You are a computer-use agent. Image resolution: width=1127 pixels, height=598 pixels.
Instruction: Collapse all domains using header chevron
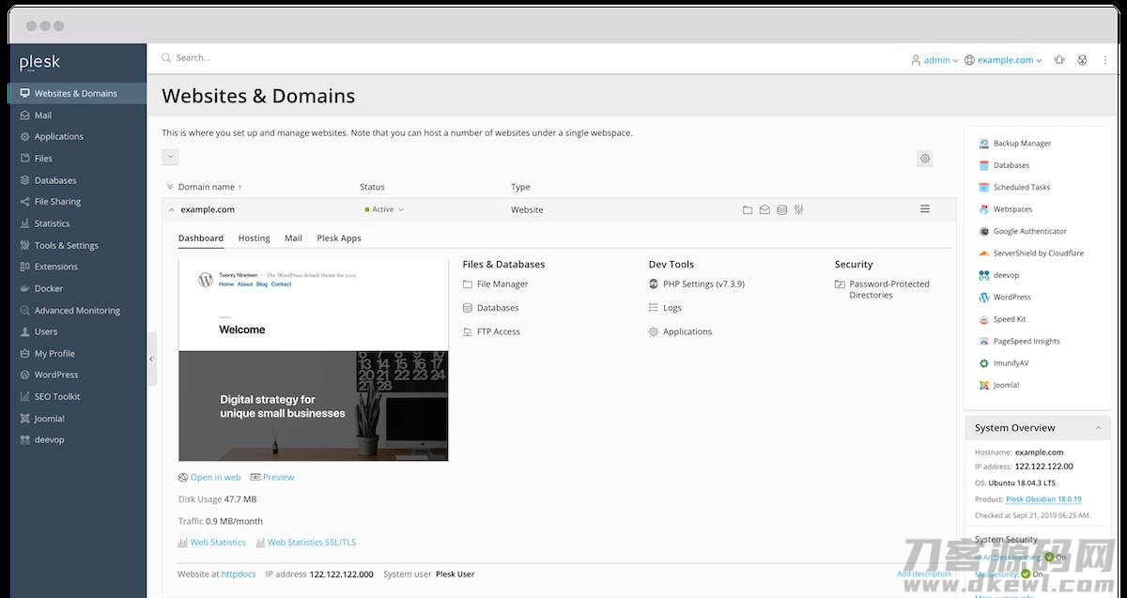(x=170, y=187)
